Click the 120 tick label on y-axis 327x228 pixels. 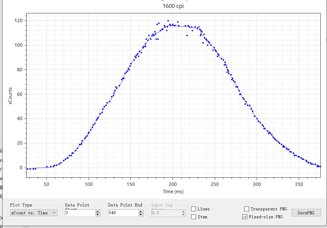coord(18,21)
